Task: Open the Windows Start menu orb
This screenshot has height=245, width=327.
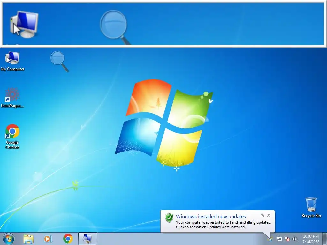Action: point(9,239)
